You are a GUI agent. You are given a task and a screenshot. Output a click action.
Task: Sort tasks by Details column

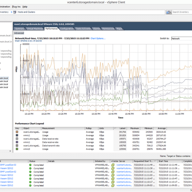(71, 161)
